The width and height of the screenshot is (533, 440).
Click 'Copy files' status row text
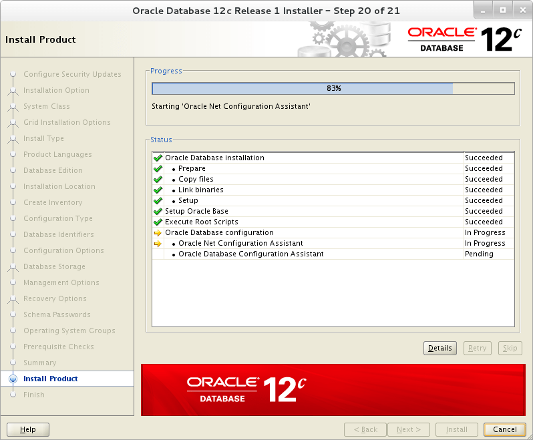click(196, 179)
